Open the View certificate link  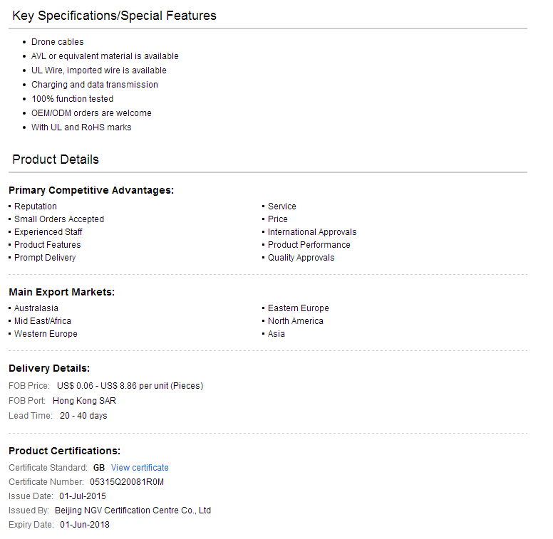140,468
